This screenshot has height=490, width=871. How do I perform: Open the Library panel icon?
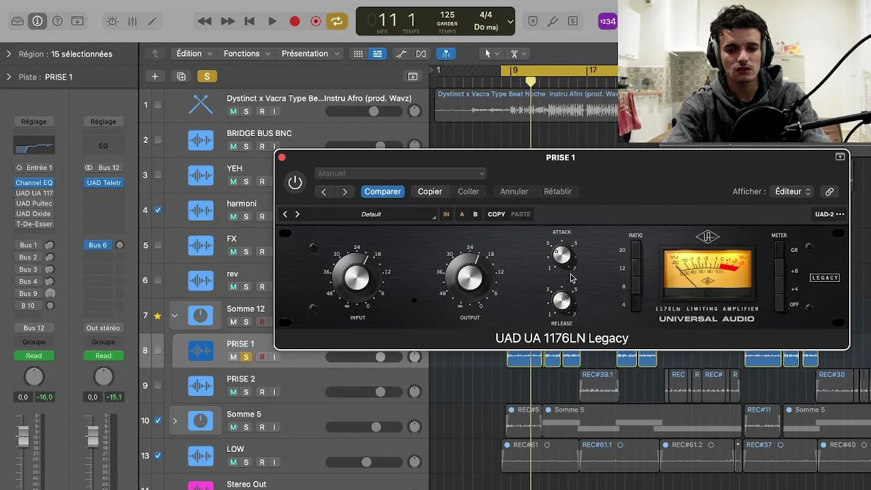coord(18,21)
